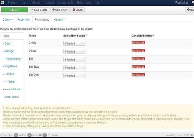
Task: Click the Visitors count badge
Action: pyautogui.click(x=16, y=135)
